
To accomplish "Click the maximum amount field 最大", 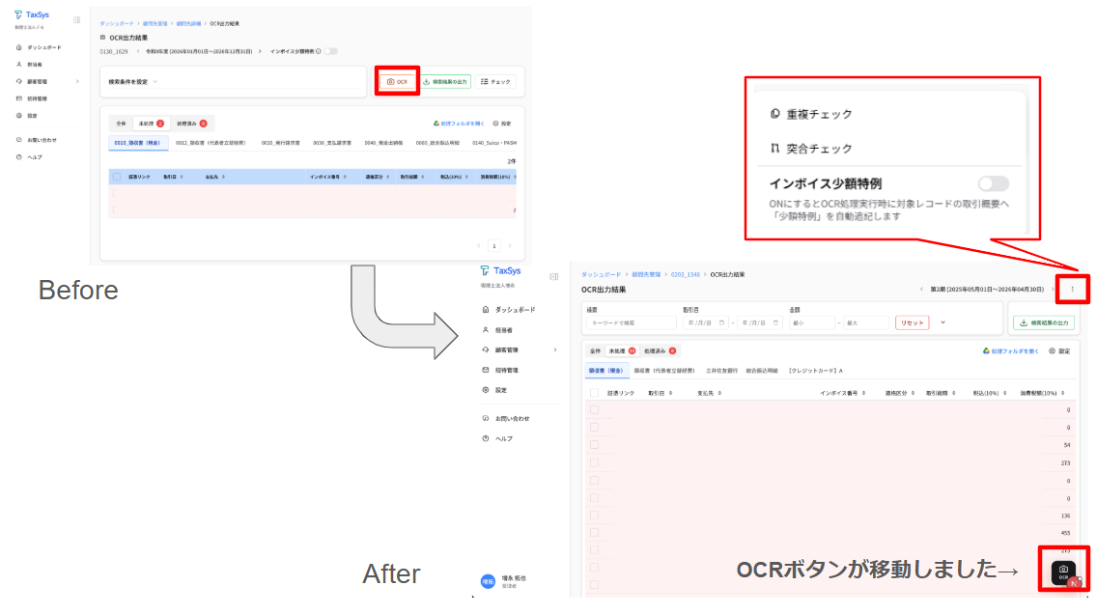I will pyautogui.click(x=865, y=323).
